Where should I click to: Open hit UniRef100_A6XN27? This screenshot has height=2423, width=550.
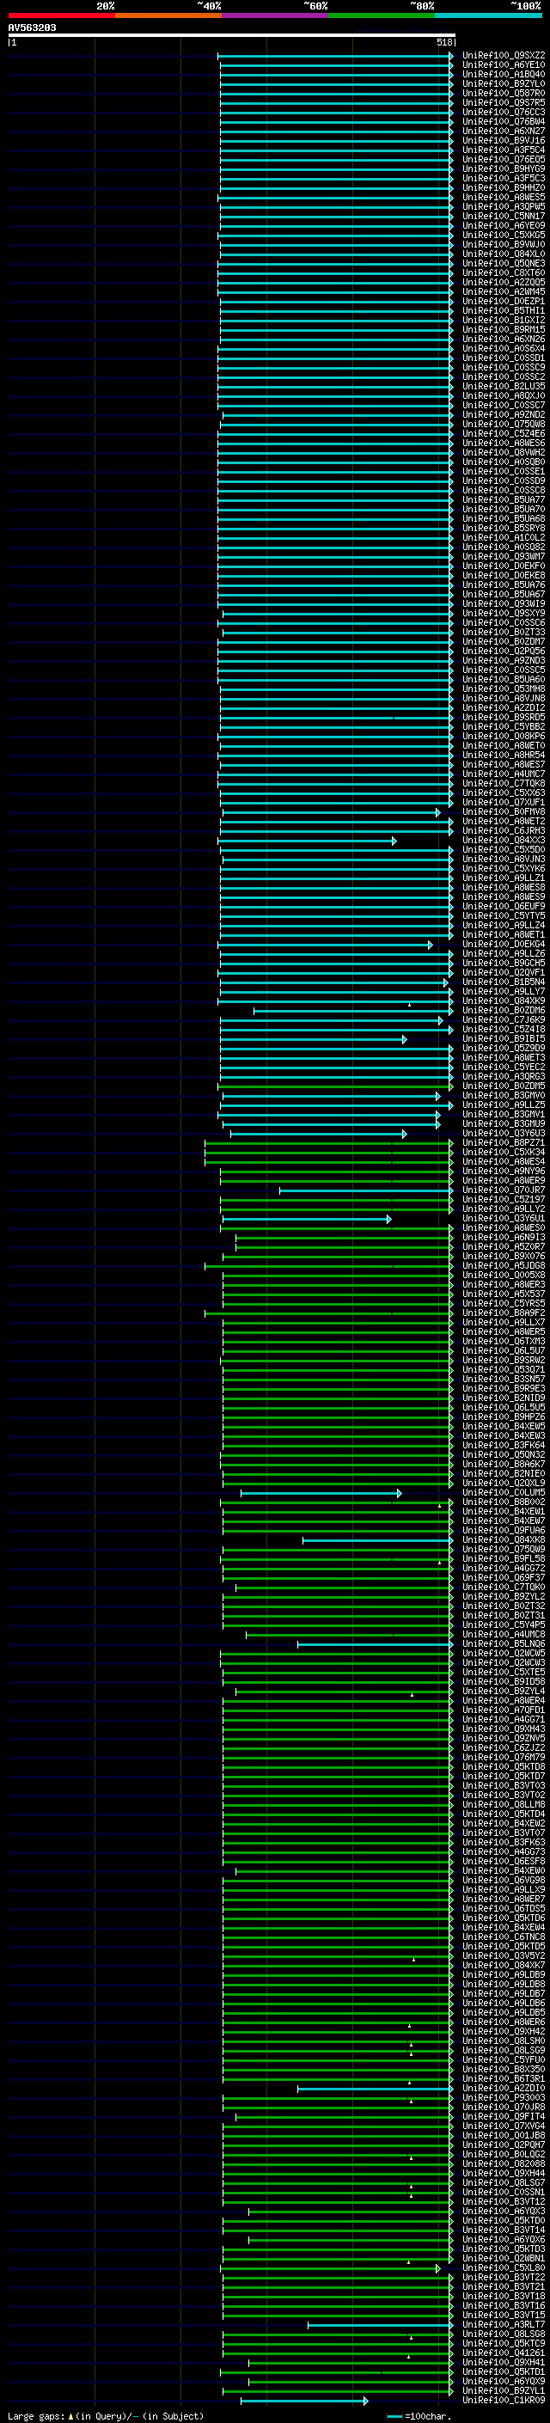coord(504,131)
